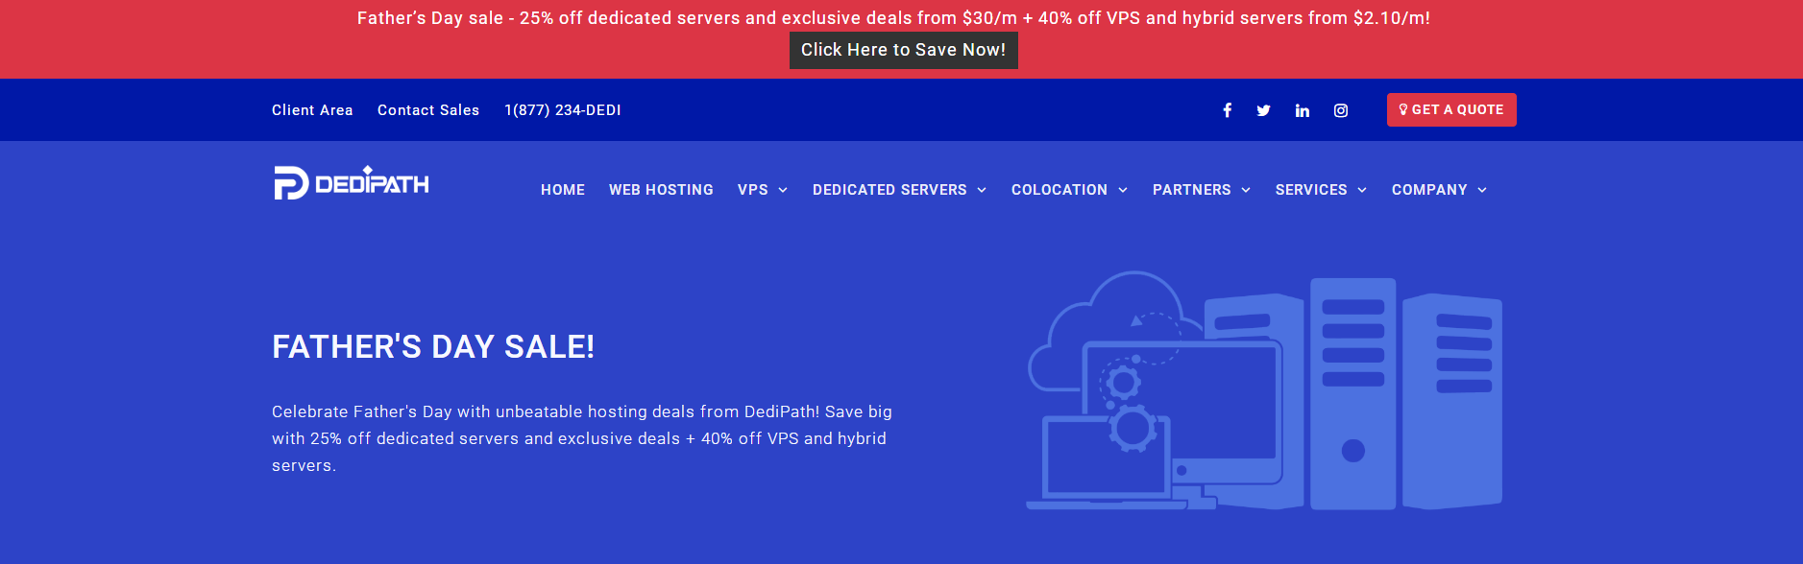Open DediPath Instagram profile icon
This screenshot has height=564, width=1803.
click(x=1341, y=110)
